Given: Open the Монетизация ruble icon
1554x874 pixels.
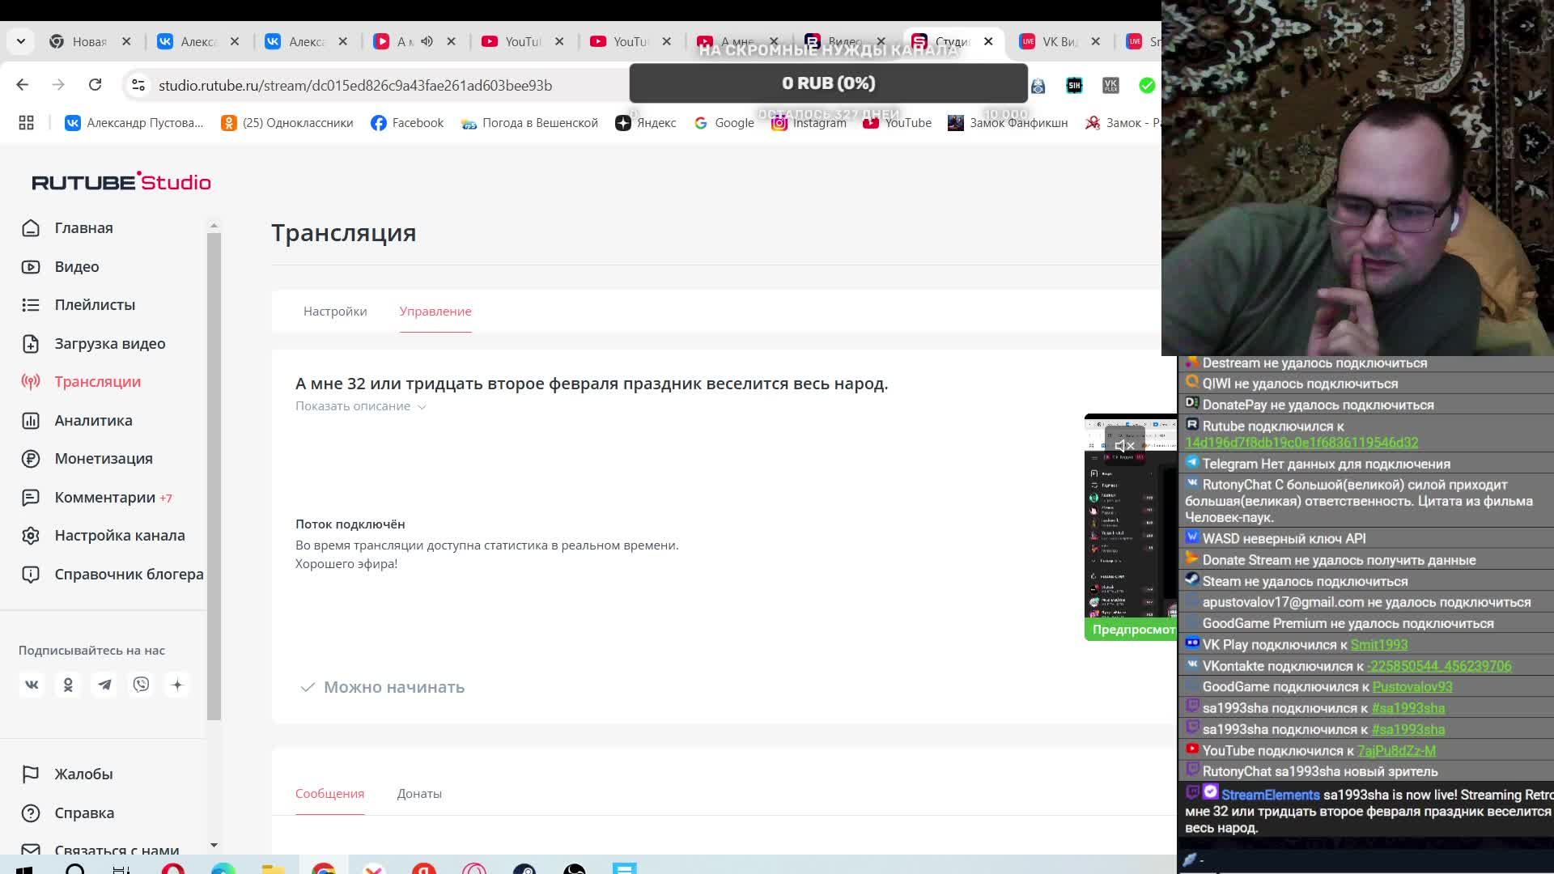Looking at the screenshot, I should (31, 459).
